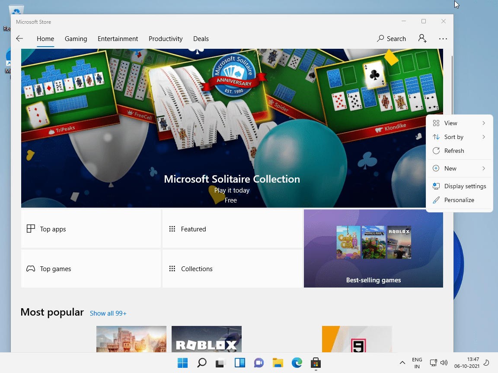Go back with the Store back arrow
Screen dimensions: 498x373
(20, 39)
